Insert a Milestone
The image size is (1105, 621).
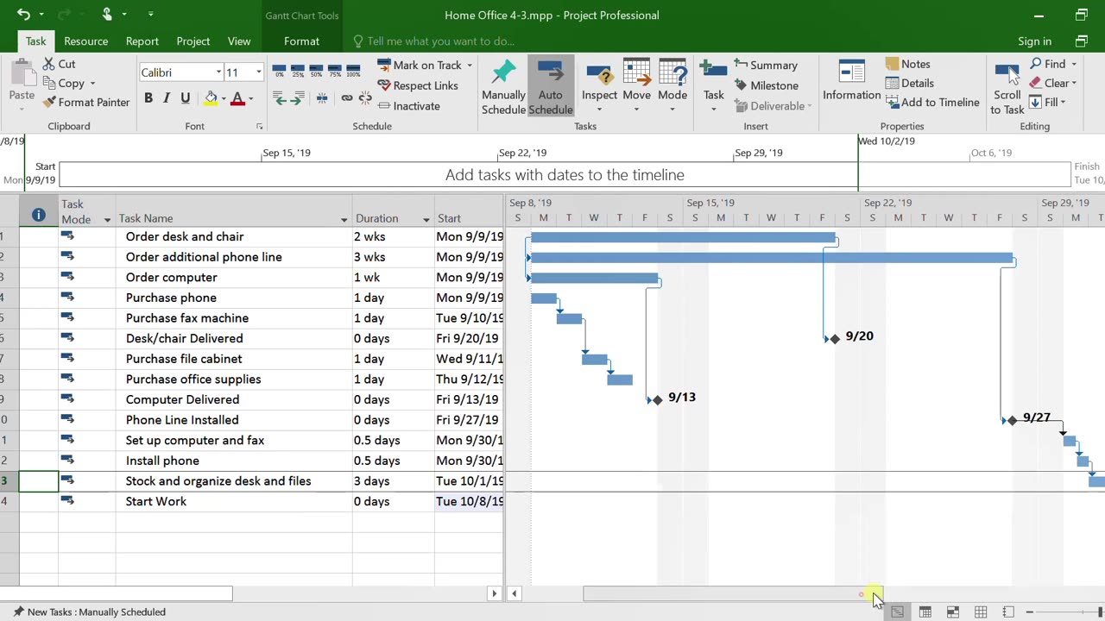tap(766, 85)
